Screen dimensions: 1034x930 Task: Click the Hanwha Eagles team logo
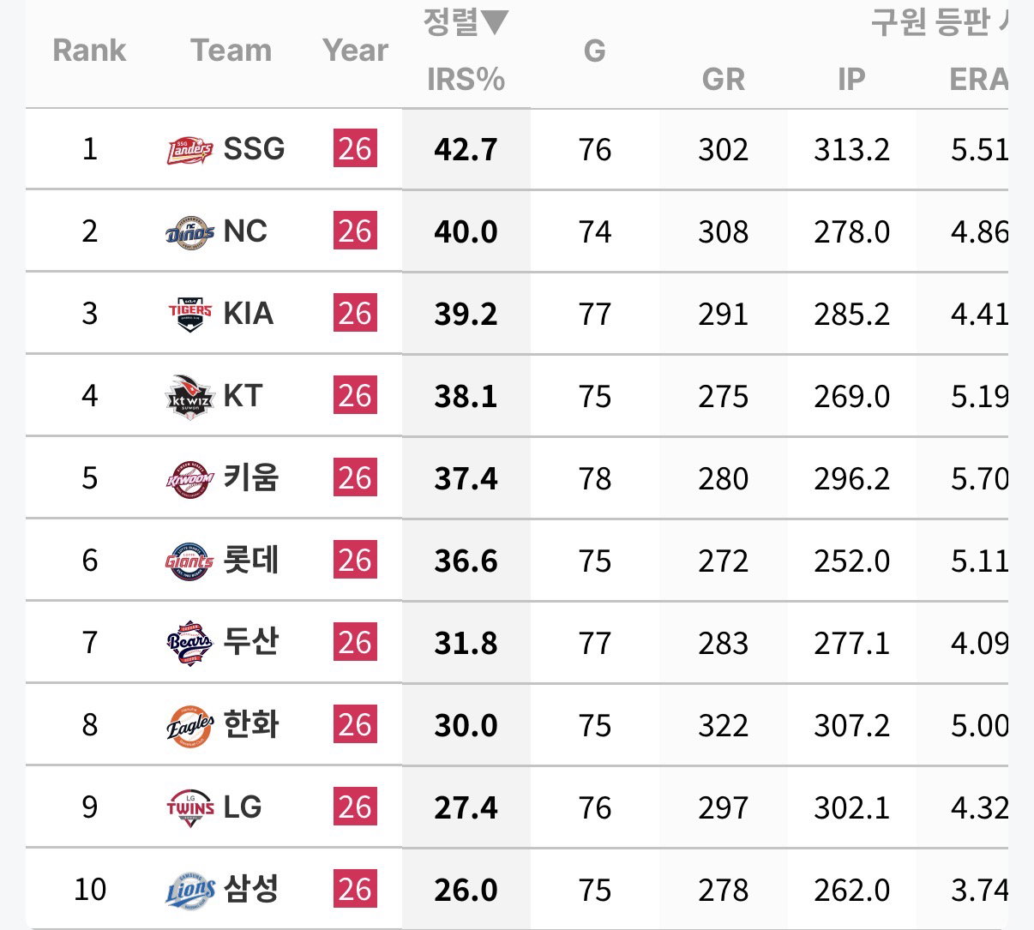pyautogui.click(x=189, y=725)
